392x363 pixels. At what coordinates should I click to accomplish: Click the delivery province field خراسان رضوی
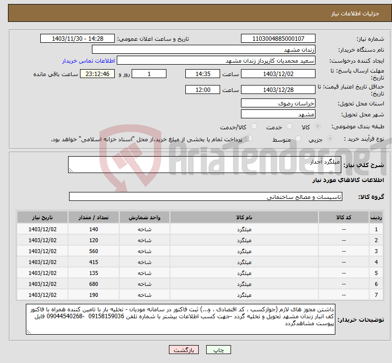click(278, 103)
